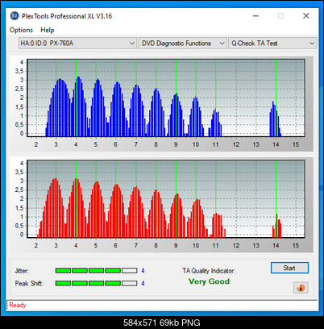This screenshot has width=324, height=329.
Task: Click the Ready status bar text
Action: point(18,305)
